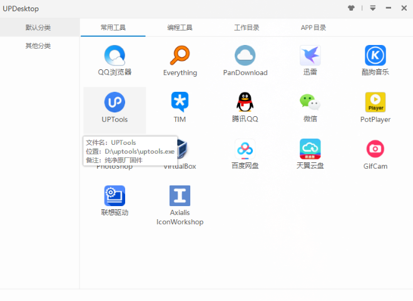The image size is (413, 301).
Task: Select 其他分类 in the sidebar
Action: tap(38, 46)
